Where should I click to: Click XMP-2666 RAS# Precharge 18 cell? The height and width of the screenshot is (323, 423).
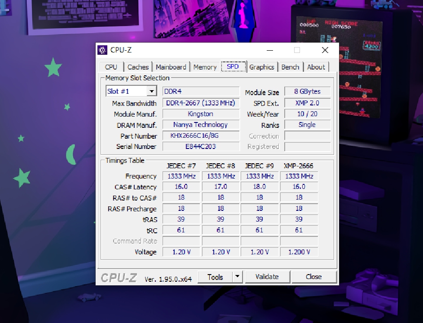299,209
